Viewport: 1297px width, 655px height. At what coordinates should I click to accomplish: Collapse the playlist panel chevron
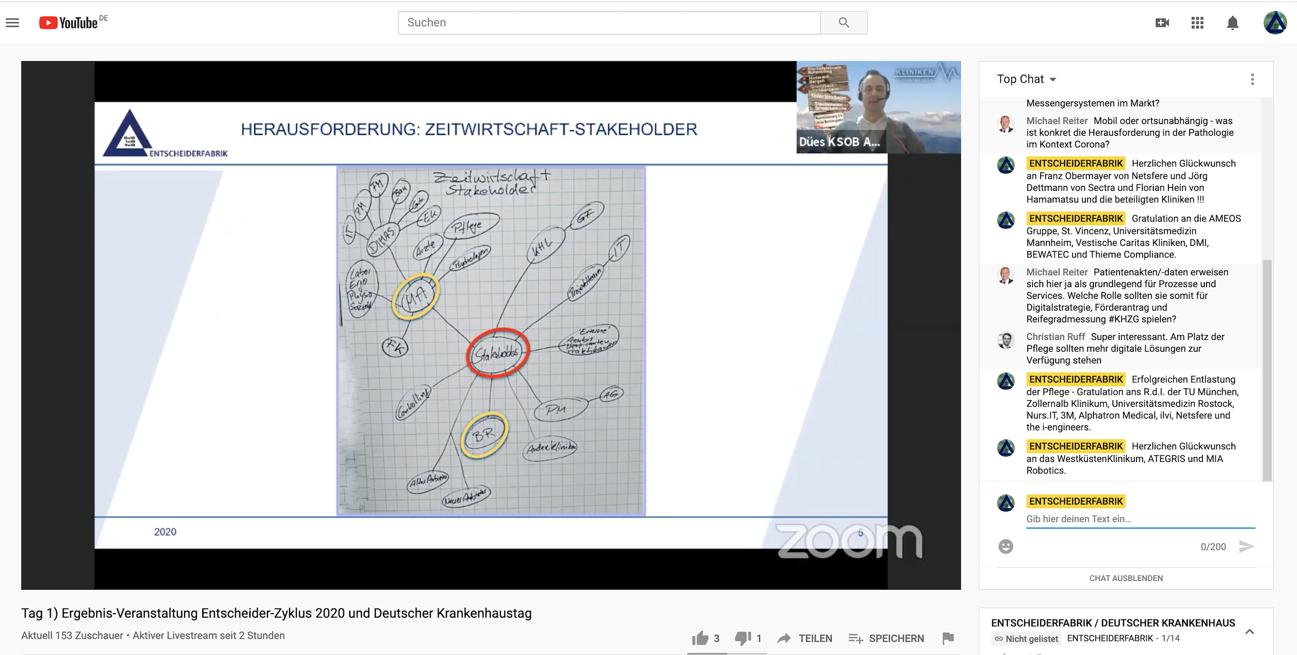coord(1250,631)
